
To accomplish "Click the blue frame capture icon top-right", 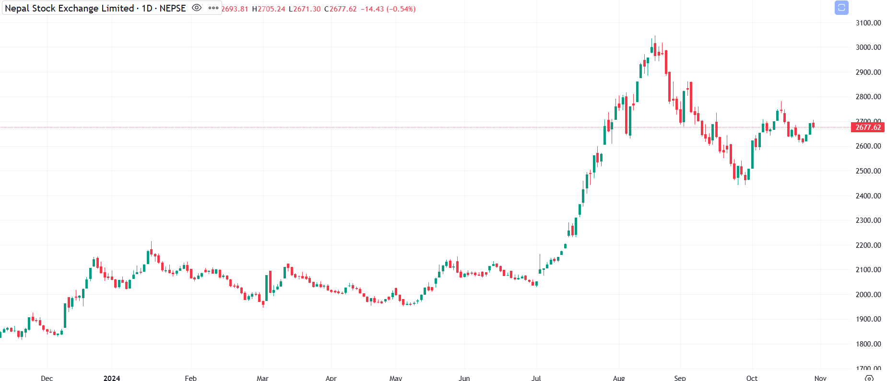I will coord(841,8).
